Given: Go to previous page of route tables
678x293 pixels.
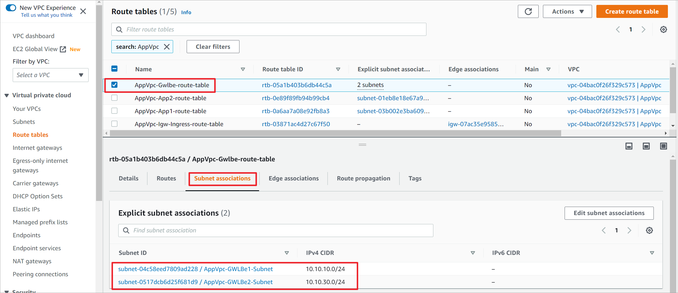Looking at the screenshot, I should click(x=618, y=29).
